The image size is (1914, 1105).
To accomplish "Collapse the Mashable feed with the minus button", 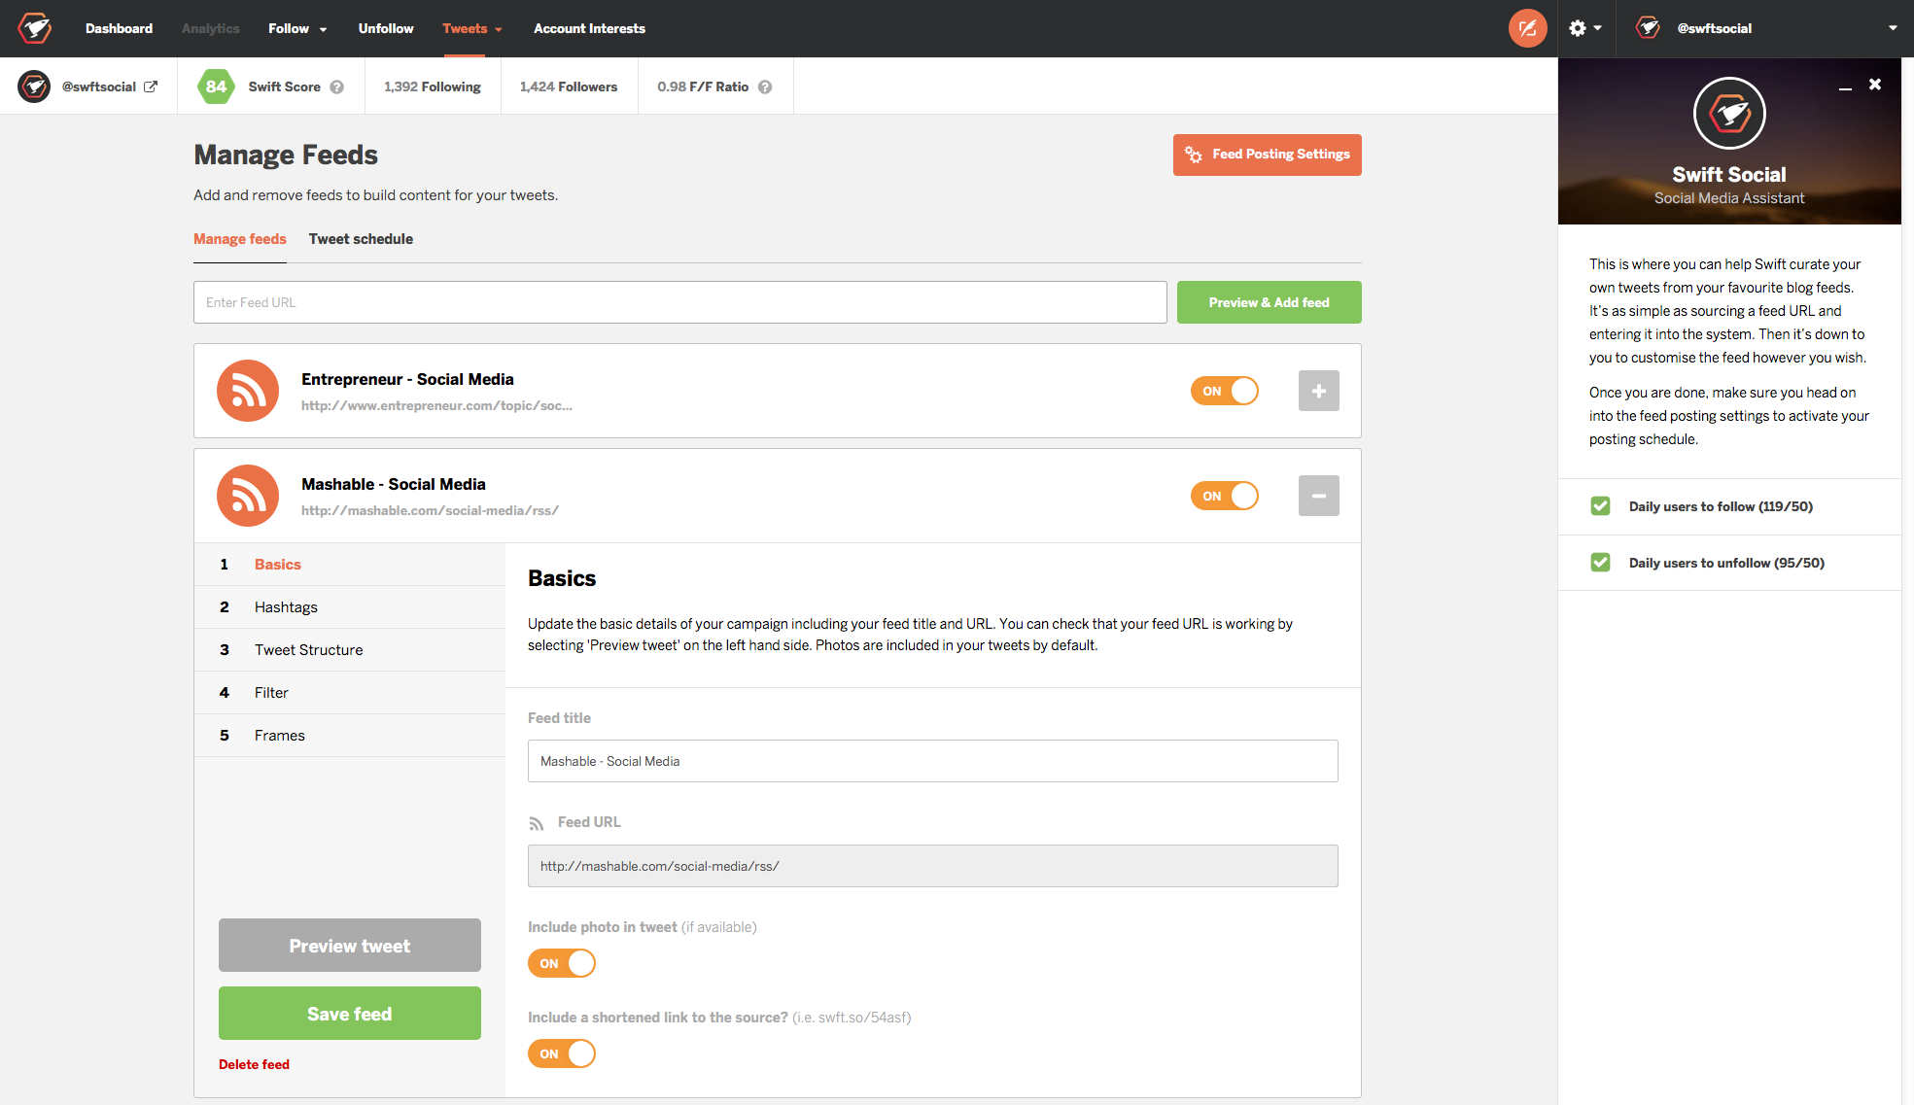I will coord(1318,495).
